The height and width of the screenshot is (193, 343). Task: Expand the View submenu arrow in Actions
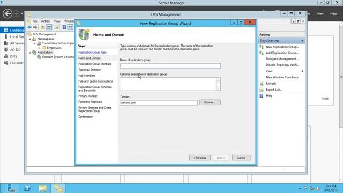(302, 71)
